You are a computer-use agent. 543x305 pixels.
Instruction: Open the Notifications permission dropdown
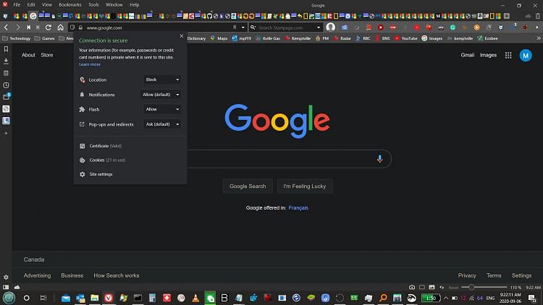pos(161,95)
